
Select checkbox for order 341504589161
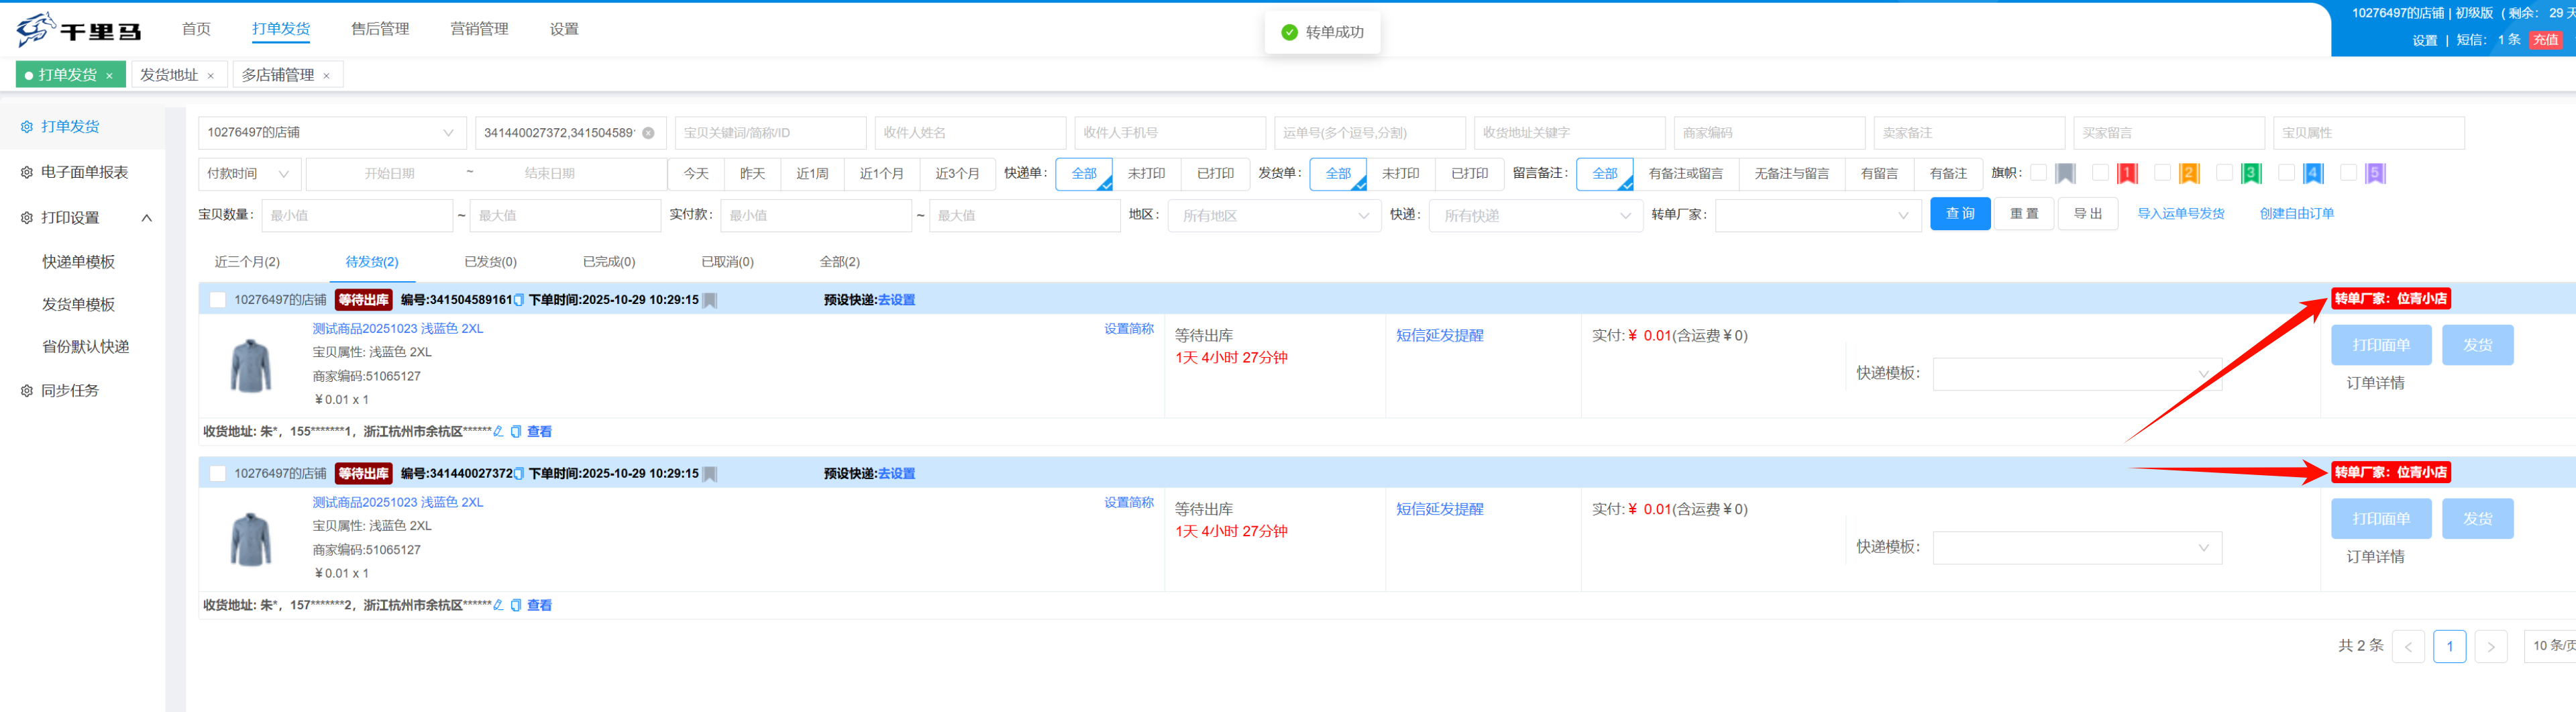[x=217, y=300]
